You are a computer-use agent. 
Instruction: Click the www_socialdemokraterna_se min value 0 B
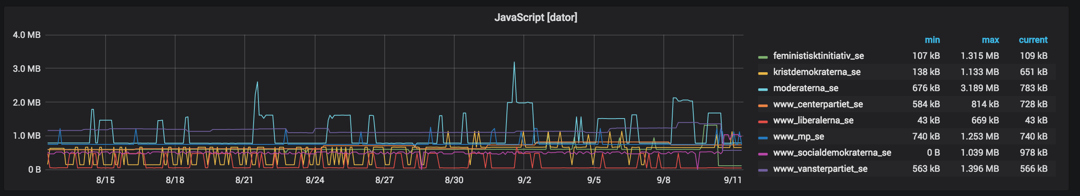pos(933,153)
